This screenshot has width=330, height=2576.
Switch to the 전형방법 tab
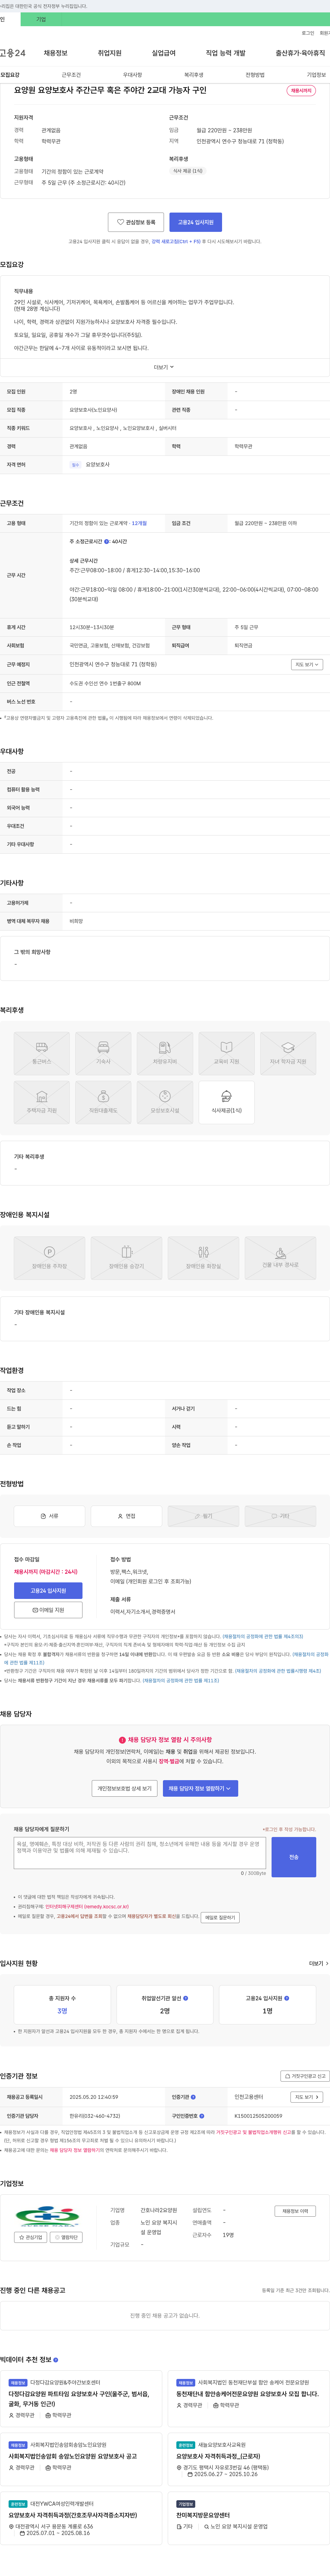click(x=254, y=75)
